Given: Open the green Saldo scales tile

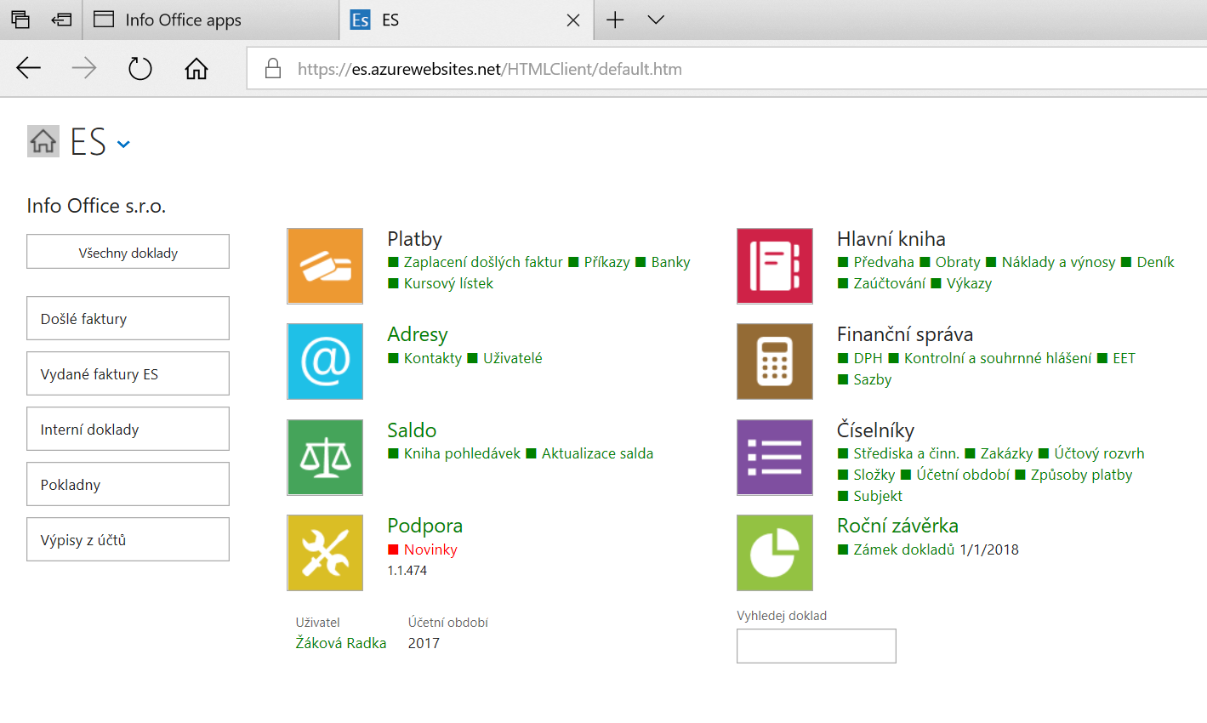Looking at the screenshot, I should [x=325, y=458].
